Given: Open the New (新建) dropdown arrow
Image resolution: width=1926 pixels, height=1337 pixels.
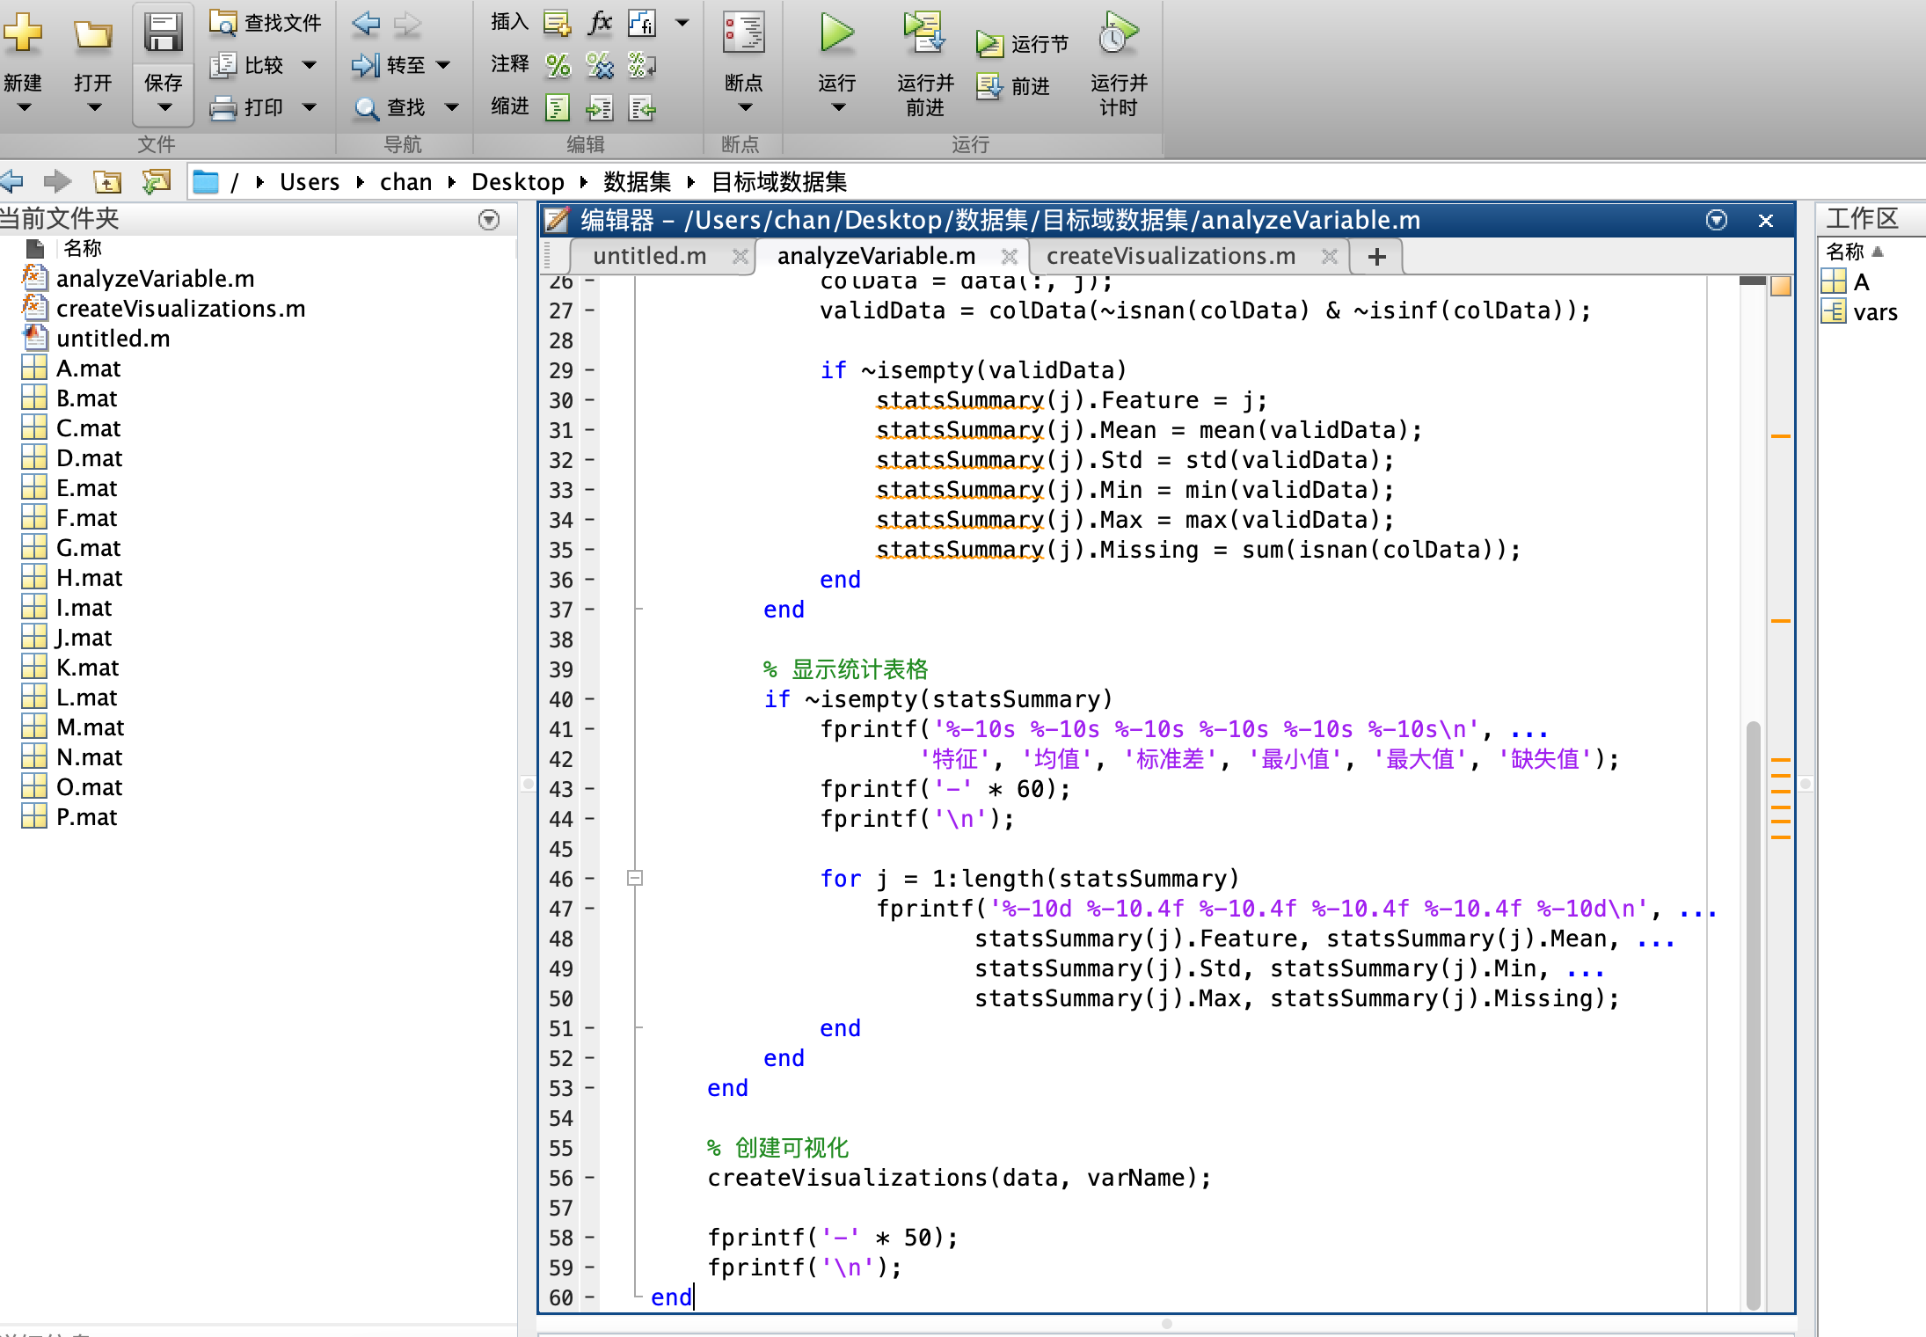Looking at the screenshot, I should 24,107.
